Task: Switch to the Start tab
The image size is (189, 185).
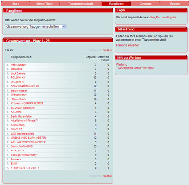Action: [16, 4]
